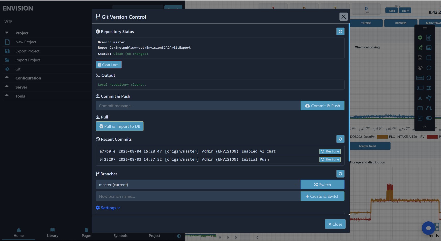The image size is (441, 241).
Task: Expand the Tools section
Action: tap(7, 95)
